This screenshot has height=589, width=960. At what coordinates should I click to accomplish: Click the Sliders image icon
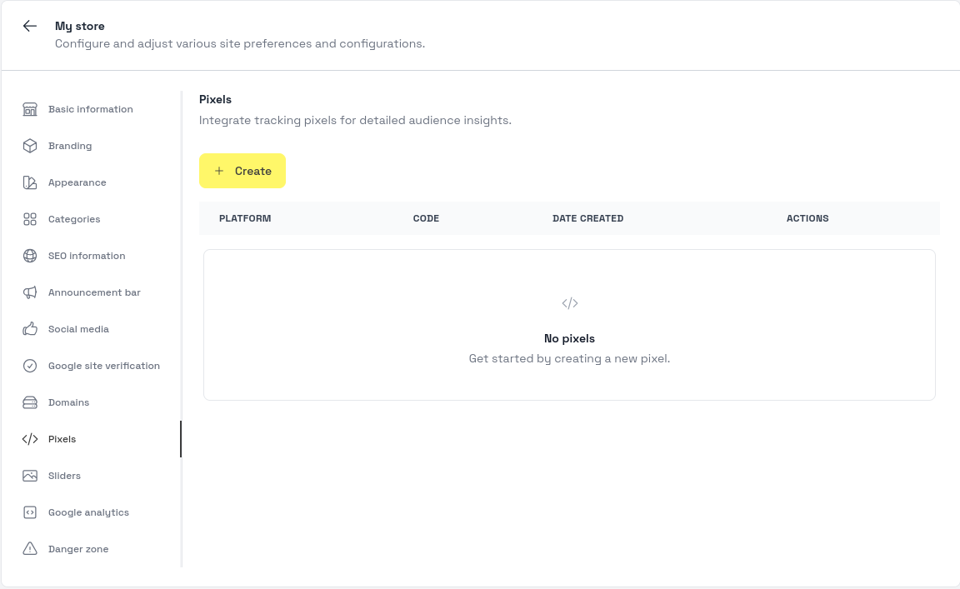click(30, 476)
